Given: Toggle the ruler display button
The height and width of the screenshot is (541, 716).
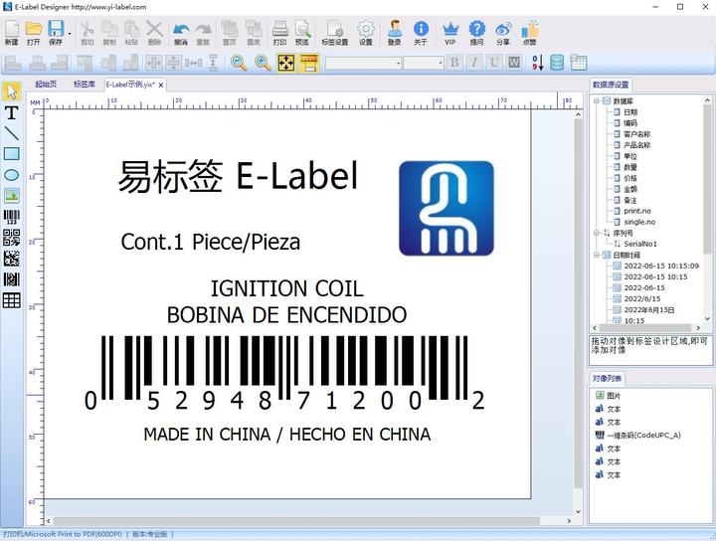Looking at the screenshot, I should (308, 63).
